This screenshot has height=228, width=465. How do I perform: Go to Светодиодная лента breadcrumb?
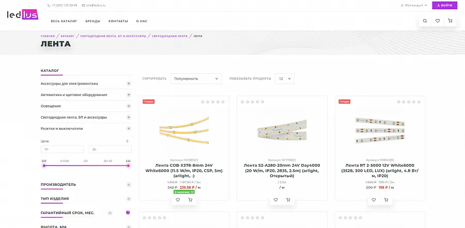coord(169,36)
